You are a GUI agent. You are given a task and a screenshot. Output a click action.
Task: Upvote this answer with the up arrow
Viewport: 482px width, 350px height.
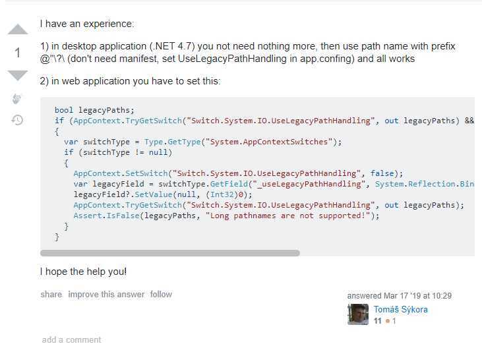(x=18, y=29)
